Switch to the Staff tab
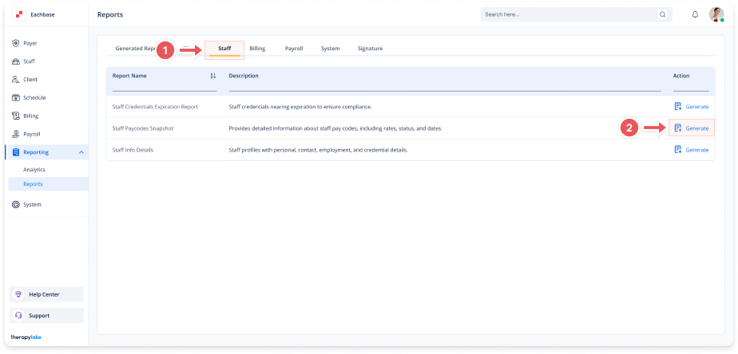 [x=224, y=49]
